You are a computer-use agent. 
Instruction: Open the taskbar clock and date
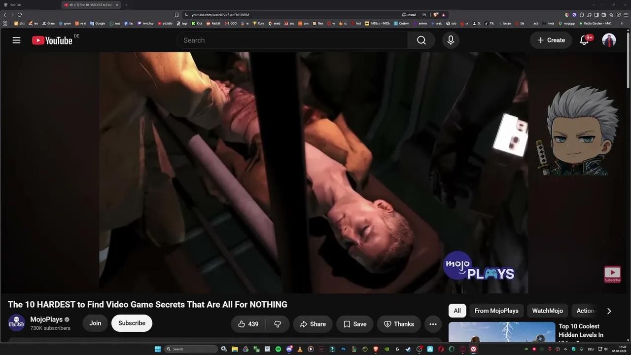tap(619, 349)
